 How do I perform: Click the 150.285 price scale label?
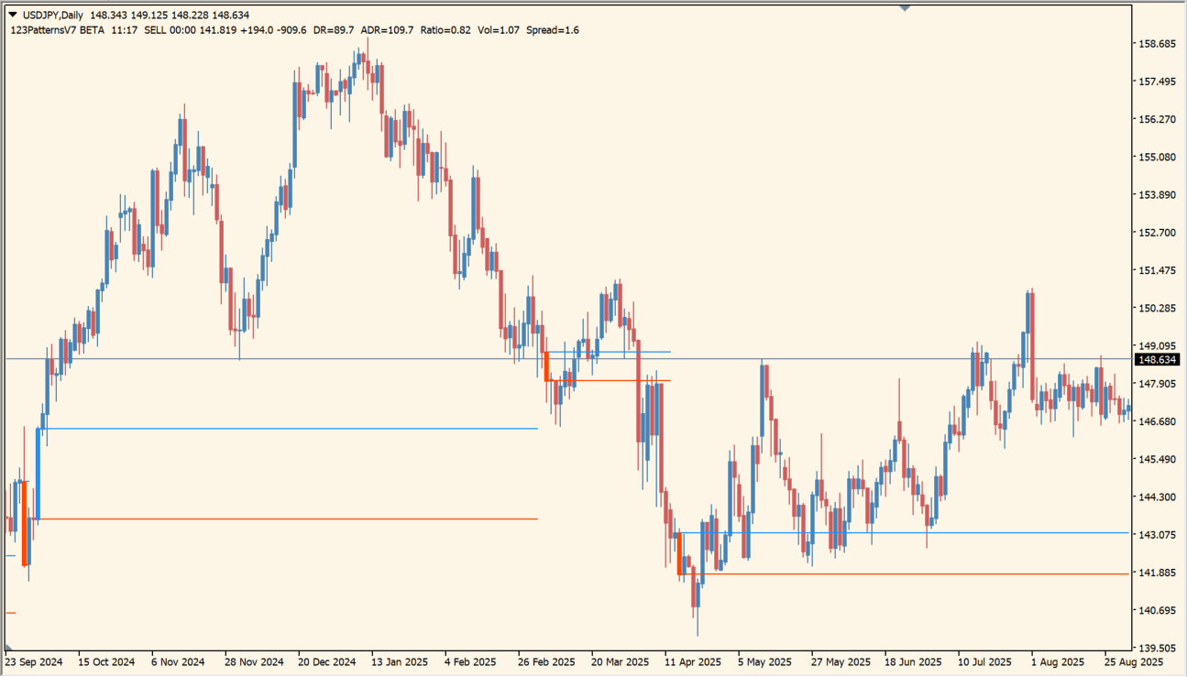pyautogui.click(x=1157, y=309)
